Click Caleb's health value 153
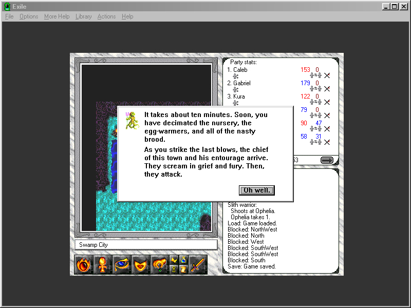The width and height of the screenshot is (411, 308). 305,70
